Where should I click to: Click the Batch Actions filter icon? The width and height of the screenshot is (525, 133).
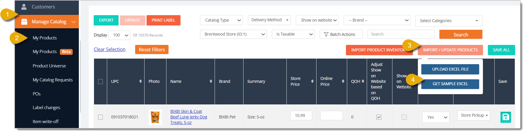tap(326, 34)
